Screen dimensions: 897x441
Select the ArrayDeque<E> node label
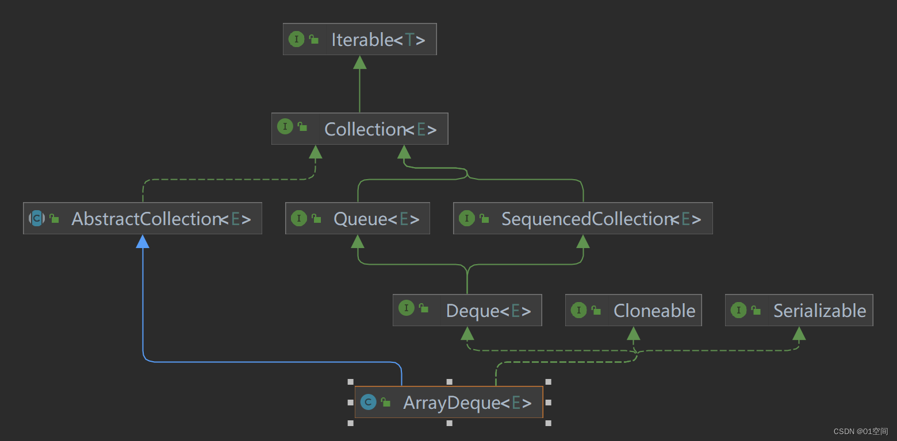point(467,403)
